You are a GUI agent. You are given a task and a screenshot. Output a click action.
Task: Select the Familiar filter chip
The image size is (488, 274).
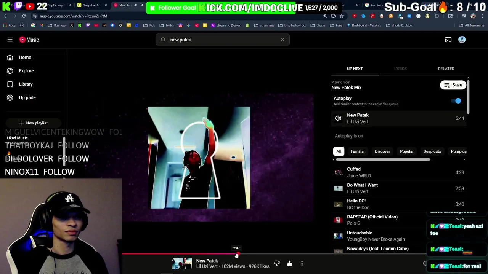(358, 151)
